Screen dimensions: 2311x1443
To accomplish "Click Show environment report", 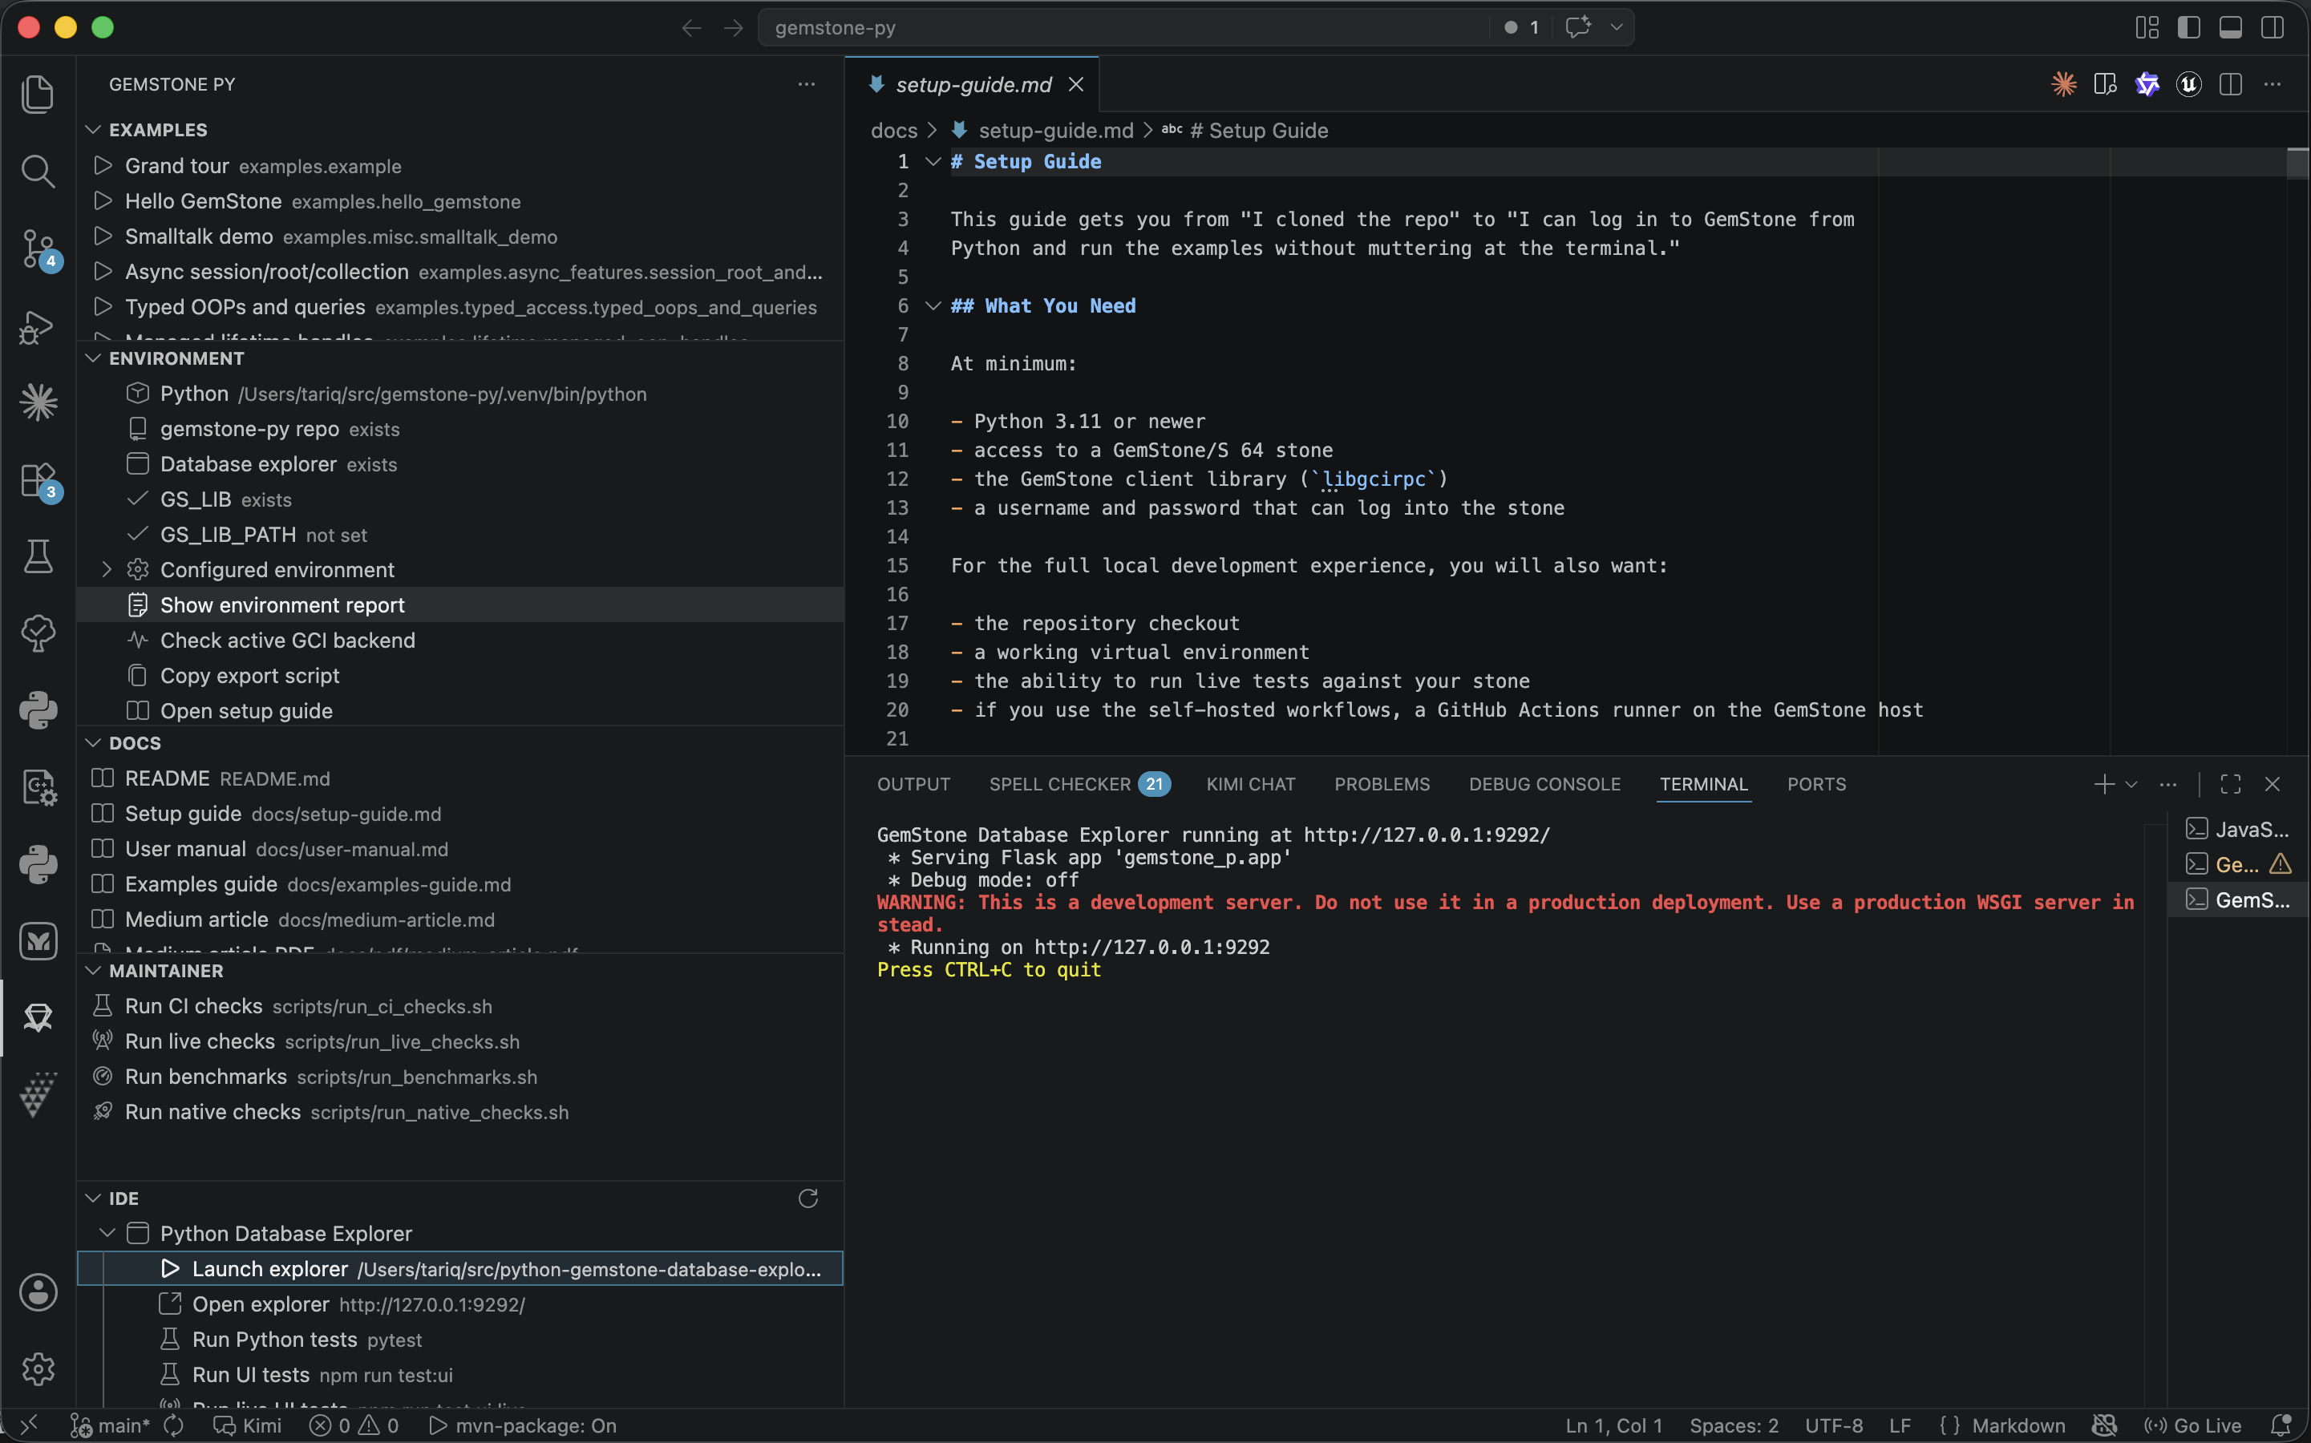I will [x=460, y=604].
